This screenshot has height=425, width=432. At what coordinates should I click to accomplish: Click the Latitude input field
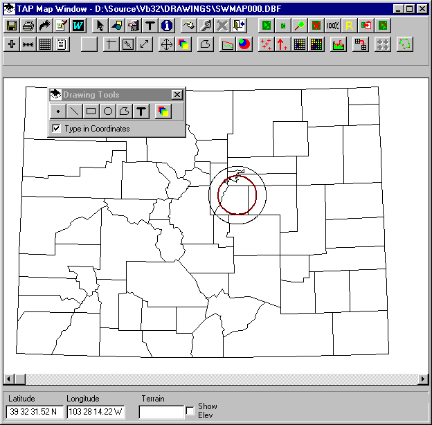[x=35, y=412]
